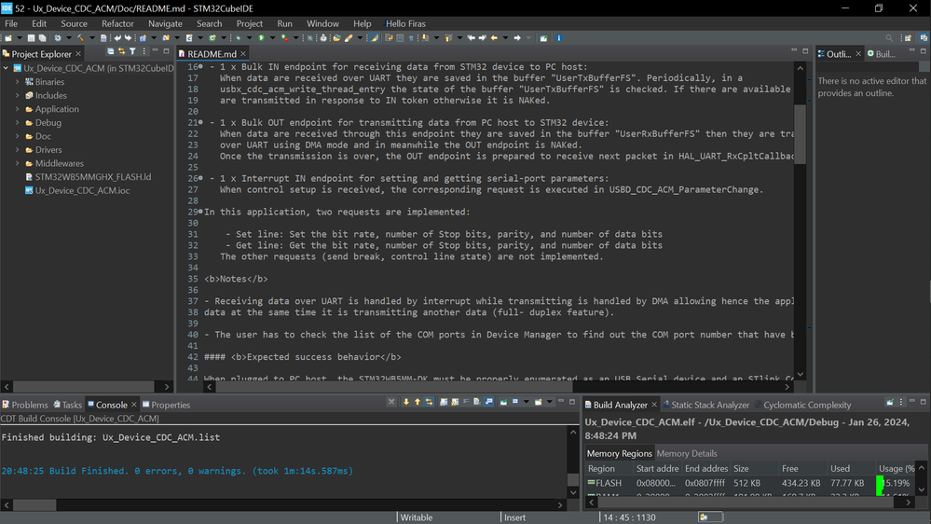Click the Save toolbar icon
This screenshot has height=524, width=931.
(x=31, y=38)
